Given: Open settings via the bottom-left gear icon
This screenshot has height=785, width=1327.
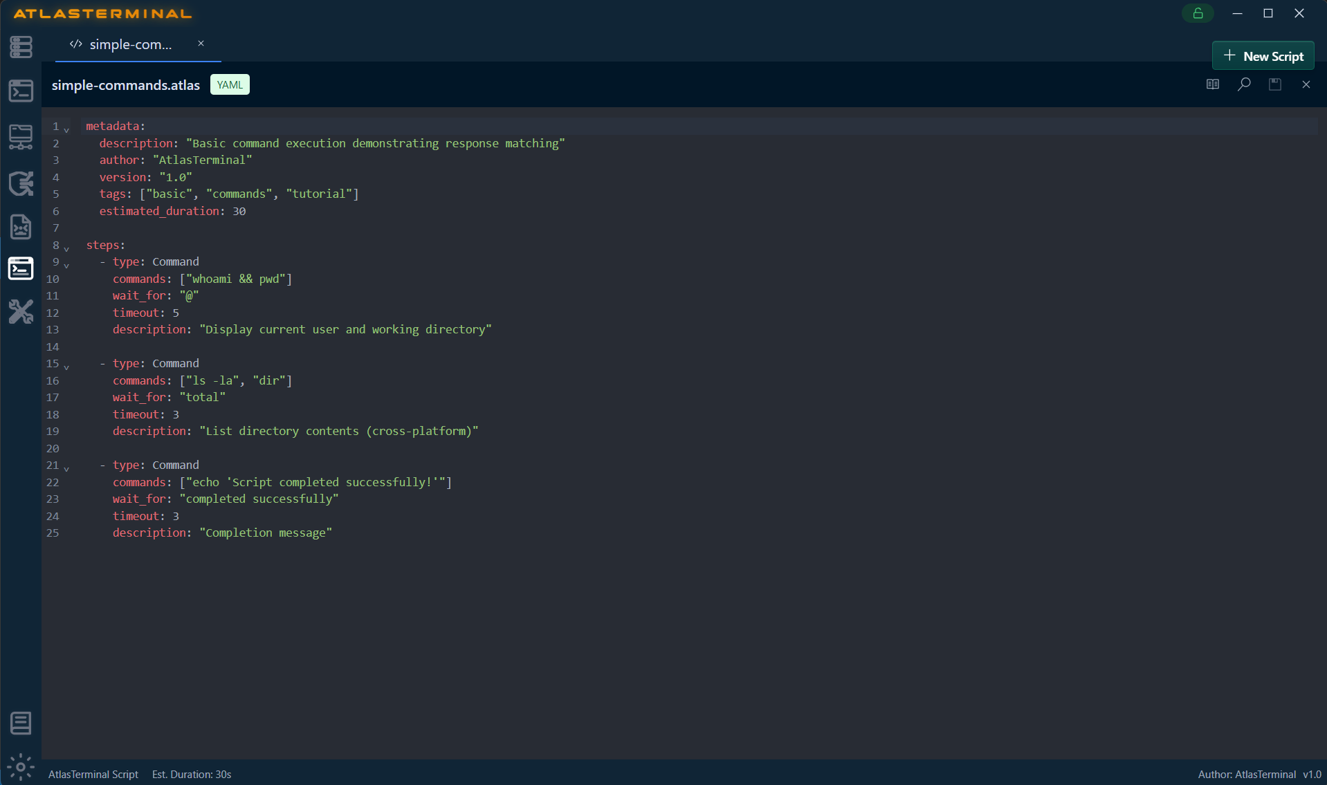Looking at the screenshot, I should pos(21,767).
